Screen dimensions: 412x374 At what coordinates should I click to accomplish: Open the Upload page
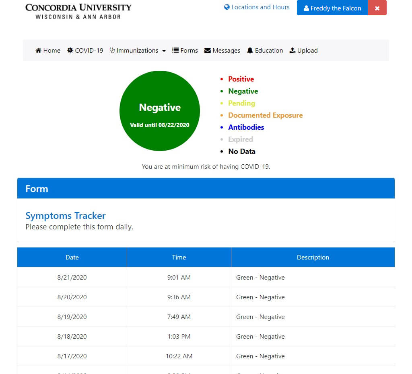303,50
